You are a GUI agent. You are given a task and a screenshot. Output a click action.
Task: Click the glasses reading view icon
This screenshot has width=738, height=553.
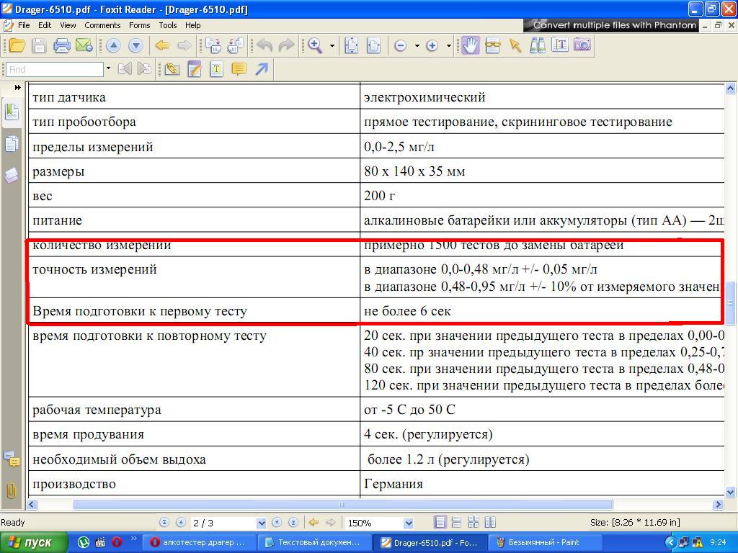coord(493,45)
